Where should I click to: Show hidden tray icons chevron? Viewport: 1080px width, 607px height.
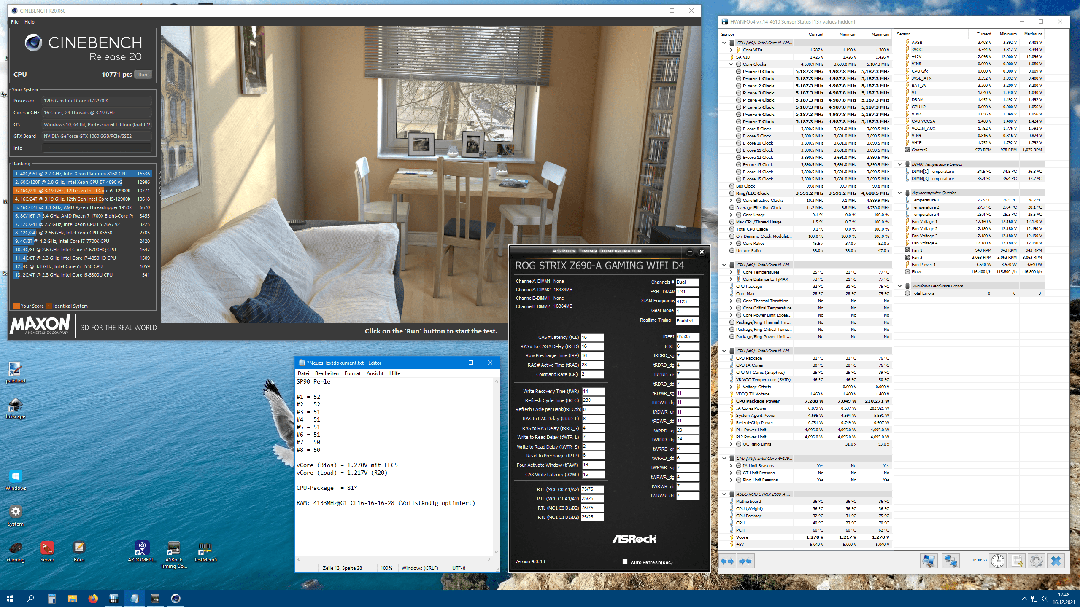click(x=1024, y=599)
